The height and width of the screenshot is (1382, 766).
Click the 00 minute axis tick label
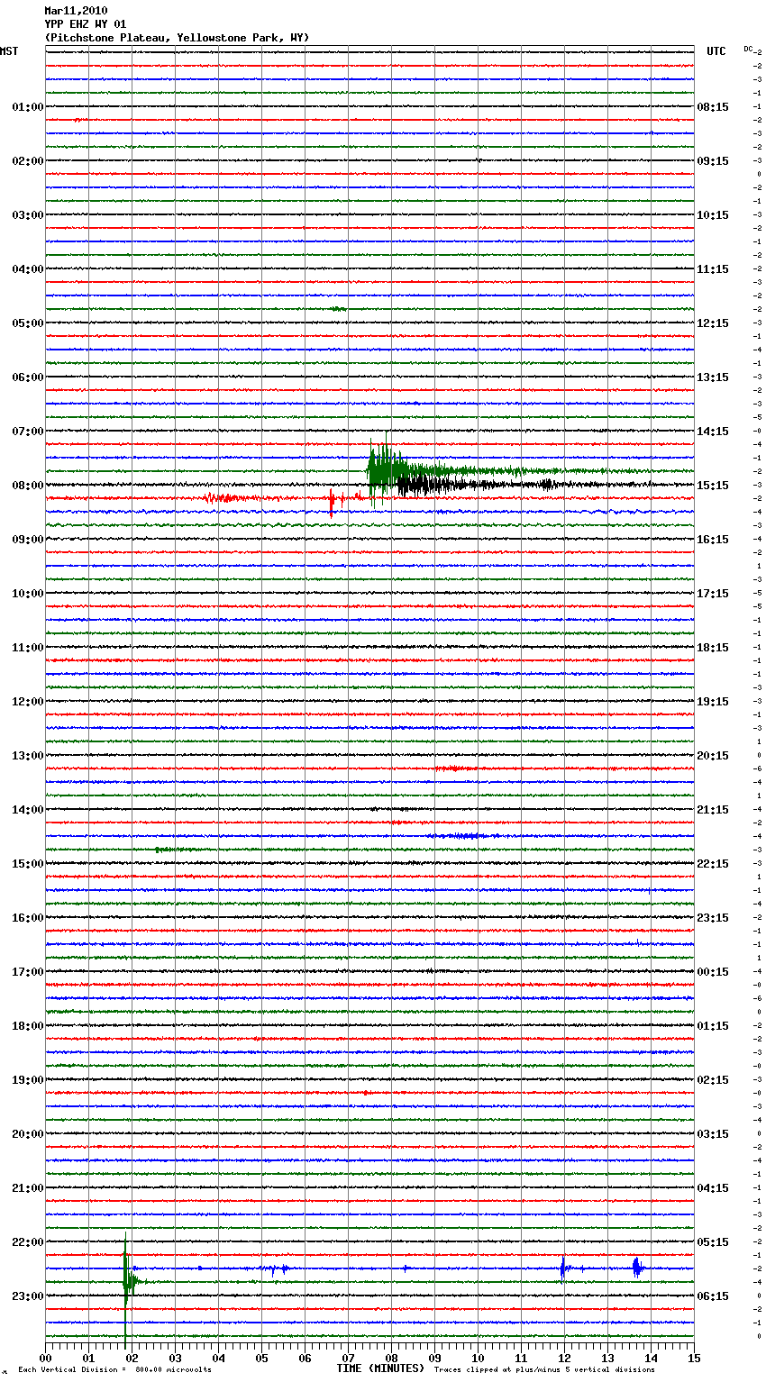45,1358
